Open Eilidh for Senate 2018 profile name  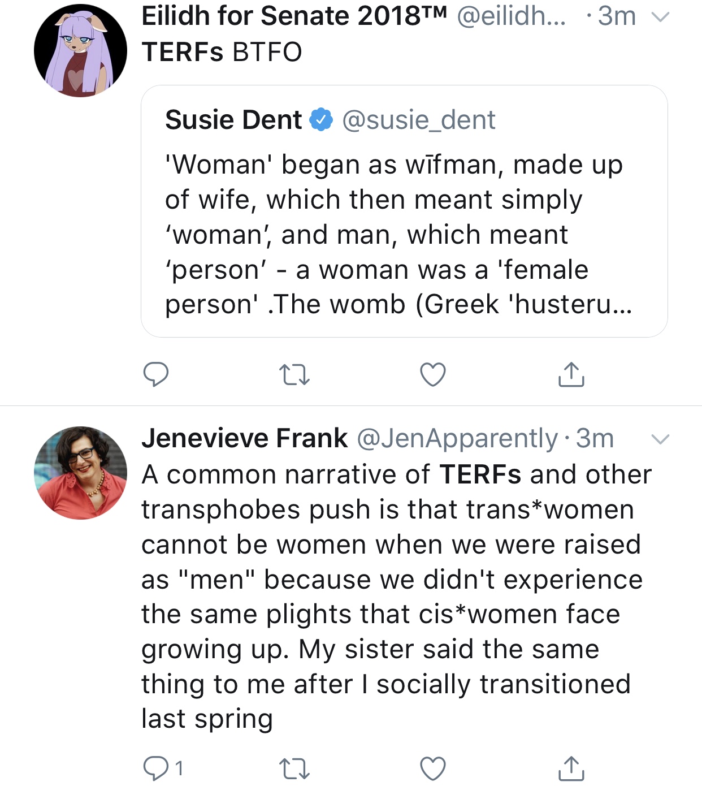click(294, 16)
